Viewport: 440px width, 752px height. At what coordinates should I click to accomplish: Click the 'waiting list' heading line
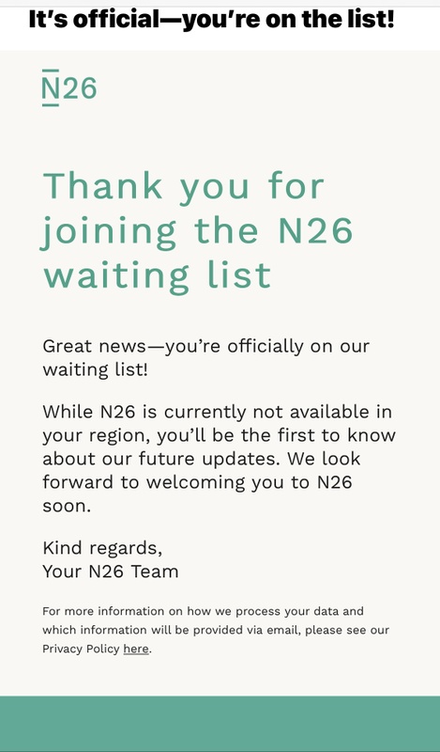tap(157, 275)
